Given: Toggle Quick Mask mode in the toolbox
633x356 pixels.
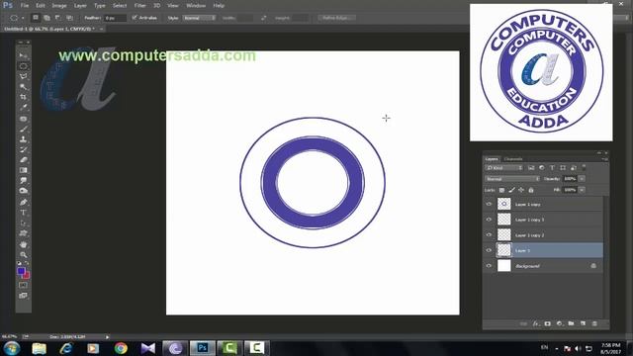Looking at the screenshot, I should tap(23, 285).
